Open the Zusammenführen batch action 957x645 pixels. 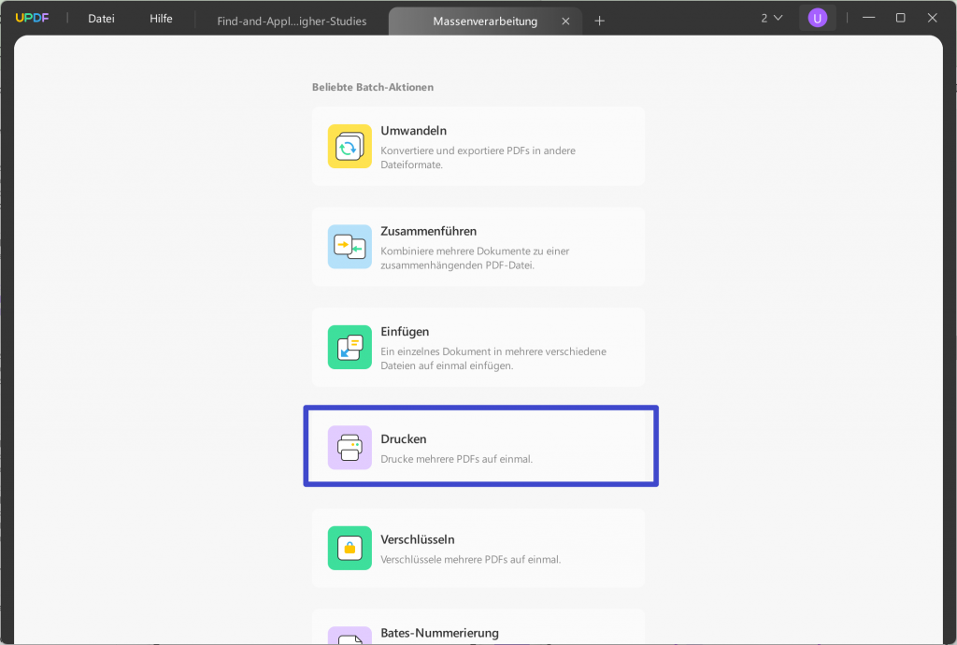[478, 247]
